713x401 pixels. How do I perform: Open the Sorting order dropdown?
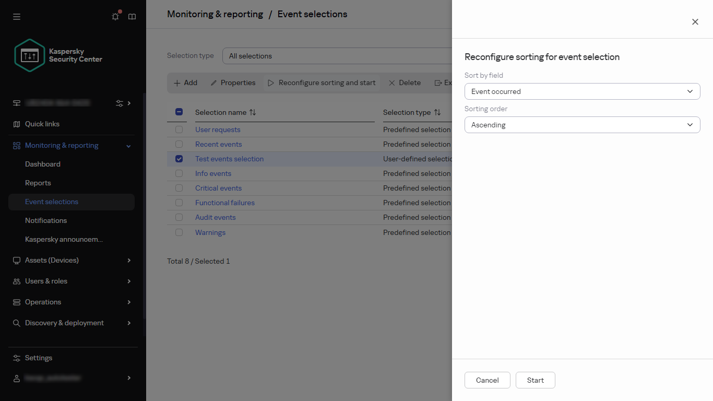click(x=582, y=125)
